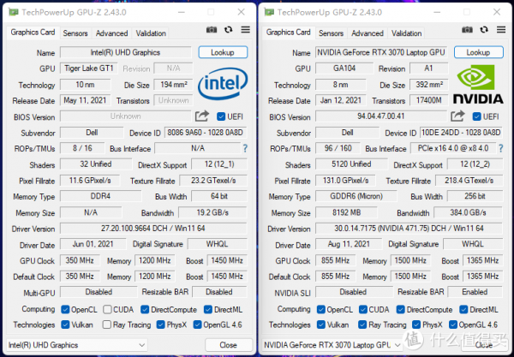Click Device ID value 8086 9A60 - 1028 0A8D
Screen dimensions: 514x357
click(x=206, y=133)
